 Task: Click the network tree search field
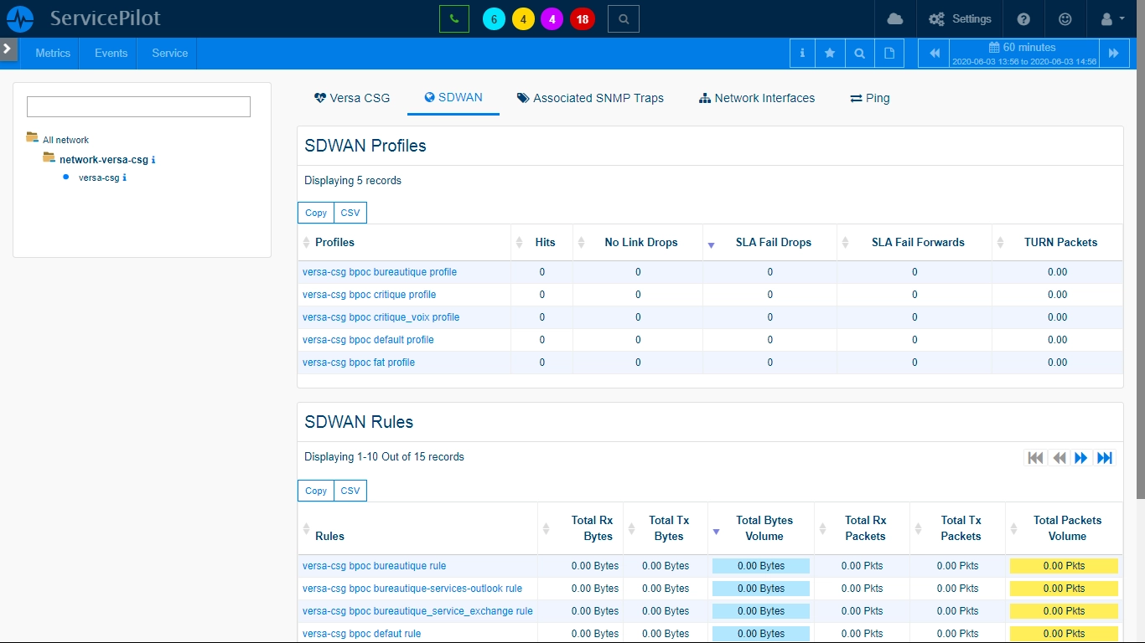(138, 106)
